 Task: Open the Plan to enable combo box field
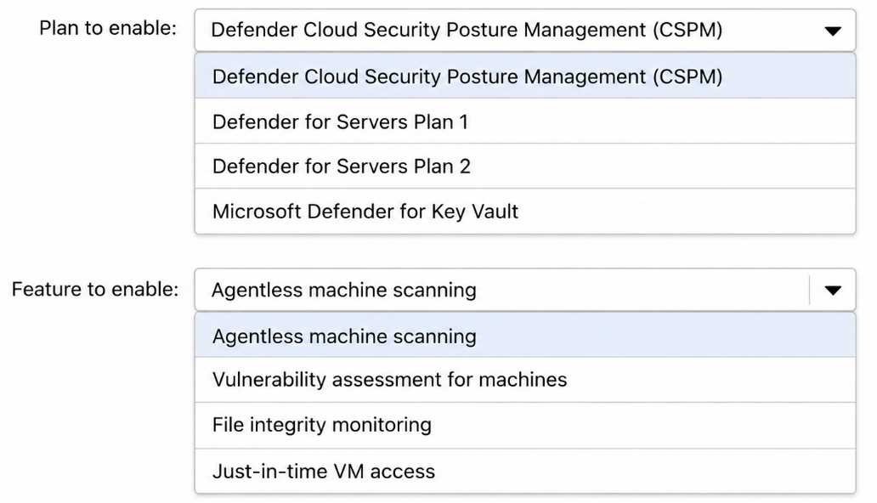525,31
